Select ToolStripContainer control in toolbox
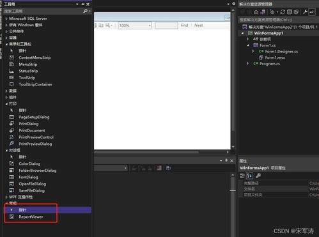The height and width of the screenshot is (237, 319). pos(35,84)
